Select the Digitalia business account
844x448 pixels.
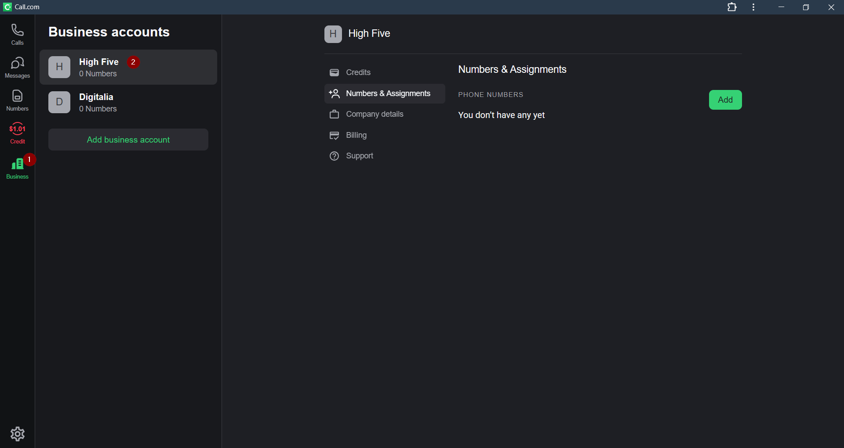(x=128, y=102)
